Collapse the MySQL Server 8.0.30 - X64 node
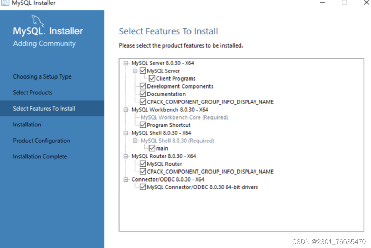The width and height of the screenshot is (371, 248). (x=126, y=63)
